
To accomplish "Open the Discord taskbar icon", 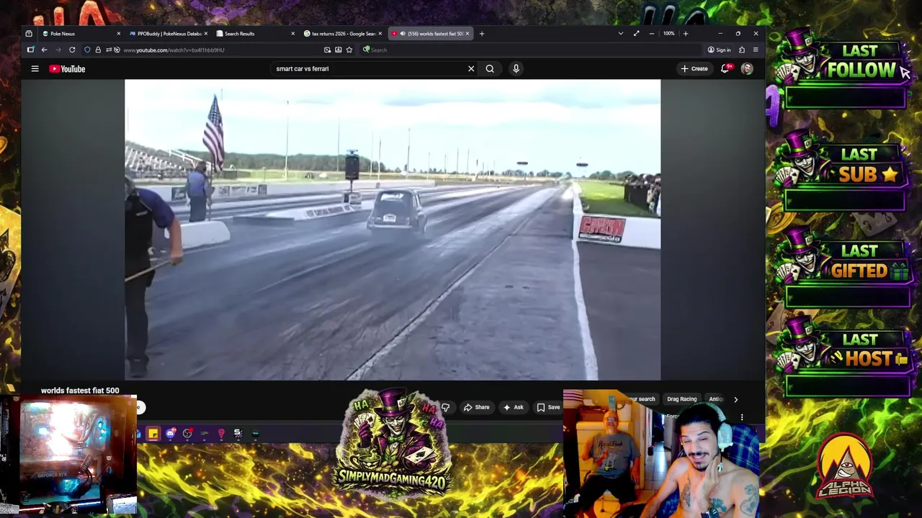I will click(170, 433).
